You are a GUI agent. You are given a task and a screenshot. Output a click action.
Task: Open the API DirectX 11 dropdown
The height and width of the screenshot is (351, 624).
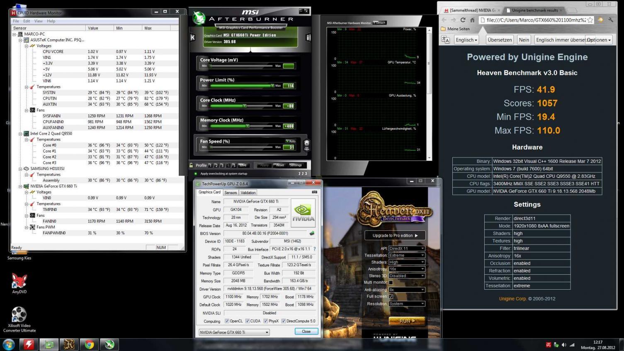407,248
